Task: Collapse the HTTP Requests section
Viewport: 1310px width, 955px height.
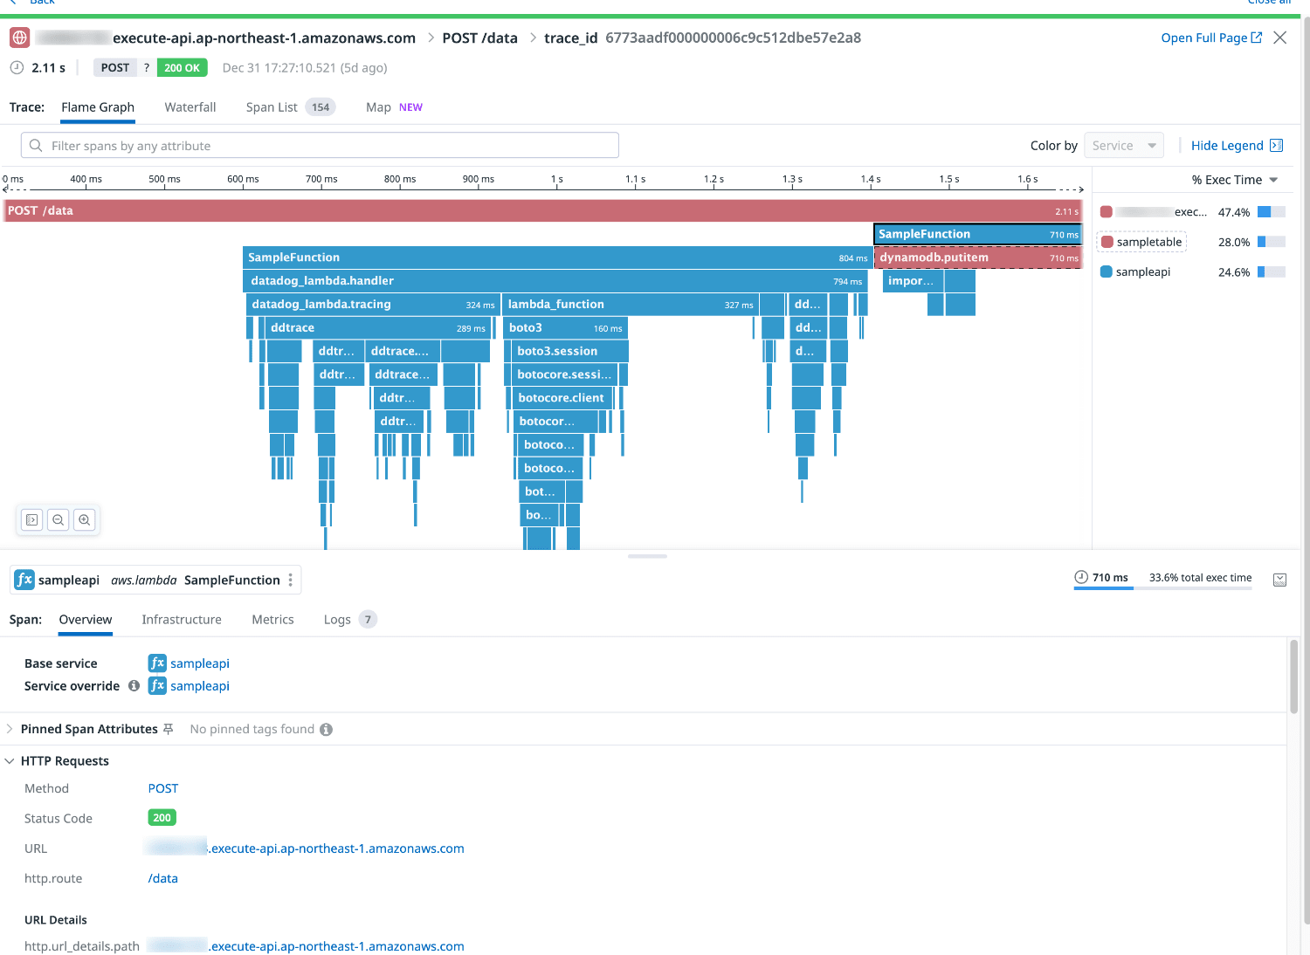Action: coord(10,761)
